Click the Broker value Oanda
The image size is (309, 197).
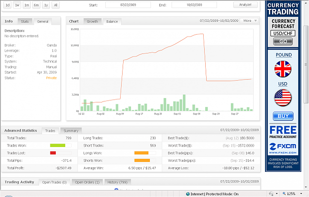51,45
